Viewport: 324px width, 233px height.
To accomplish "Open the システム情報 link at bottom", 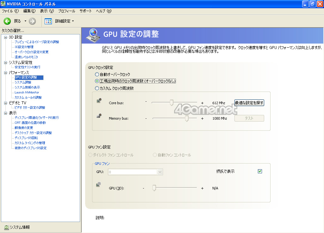I will click(x=20, y=227).
